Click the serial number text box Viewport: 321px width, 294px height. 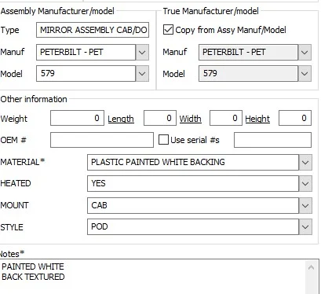pos(272,140)
